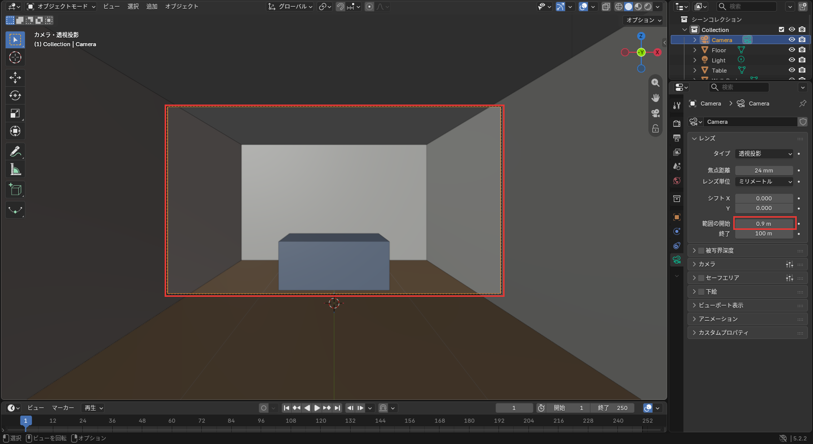The width and height of the screenshot is (813, 444).
Task: Click the clip start 0.9 m field
Action: pyautogui.click(x=764, y=224)
